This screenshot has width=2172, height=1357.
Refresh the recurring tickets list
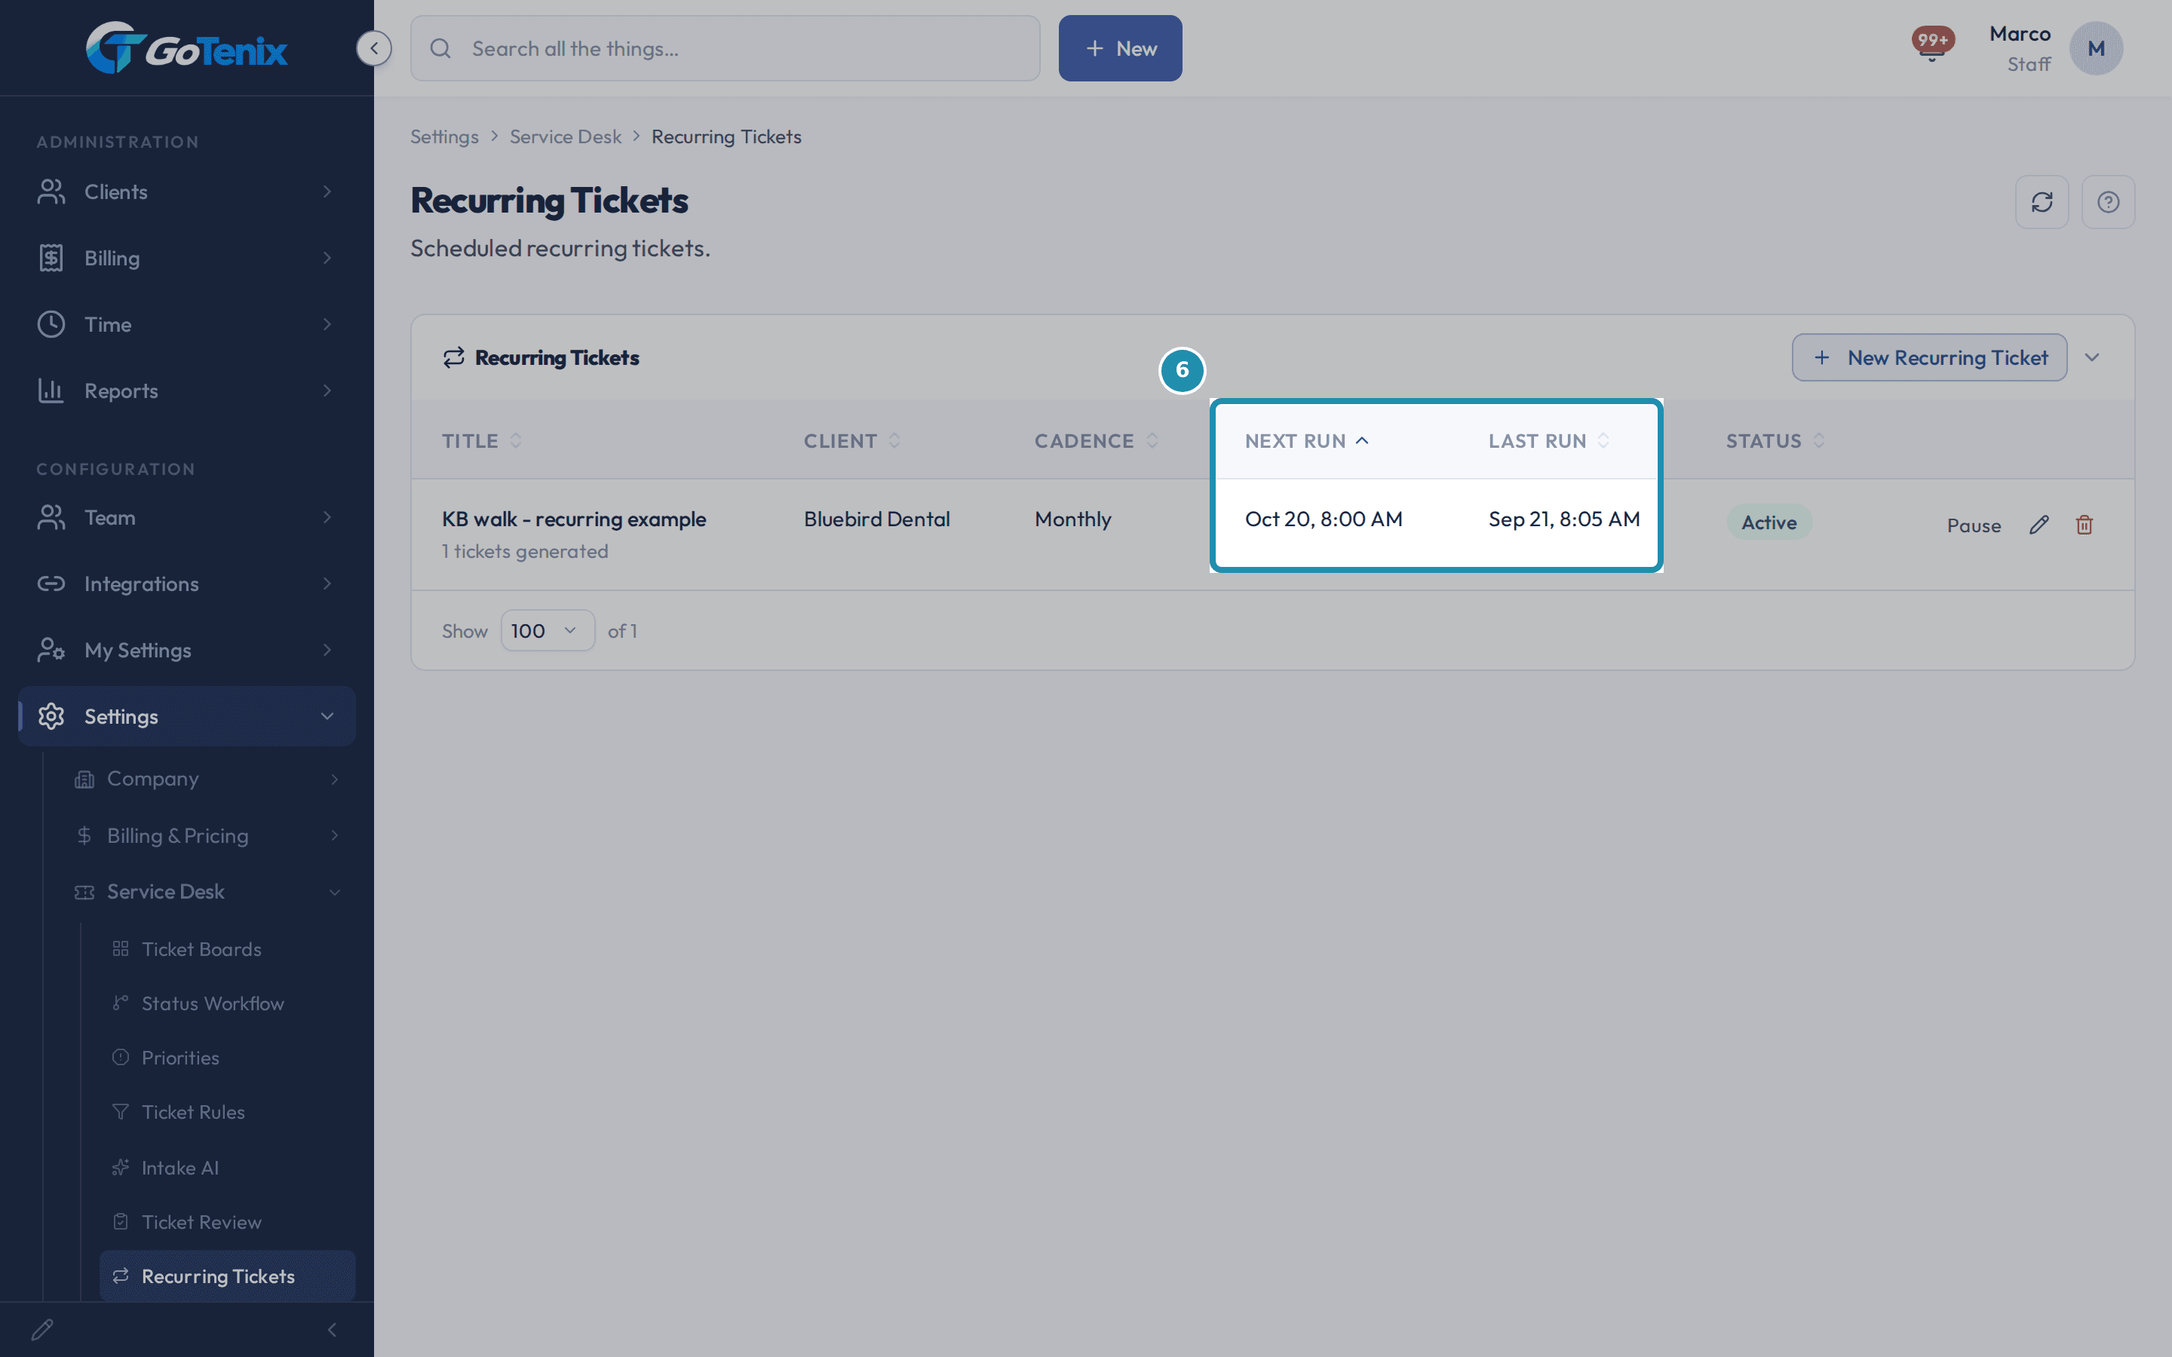(x=2041, y=202)
